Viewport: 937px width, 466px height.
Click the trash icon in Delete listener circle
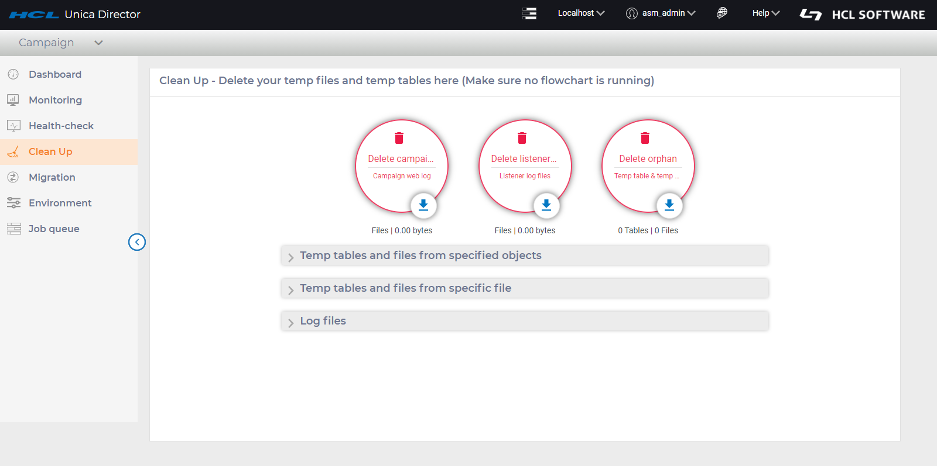pos(522,138)
